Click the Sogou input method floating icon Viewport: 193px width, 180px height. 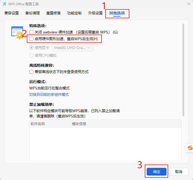click(x=189, y=148)
